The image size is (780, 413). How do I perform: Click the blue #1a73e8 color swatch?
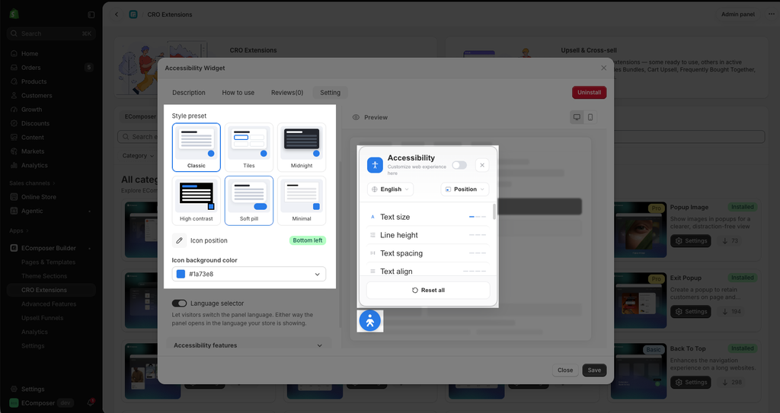click(181, 274)
